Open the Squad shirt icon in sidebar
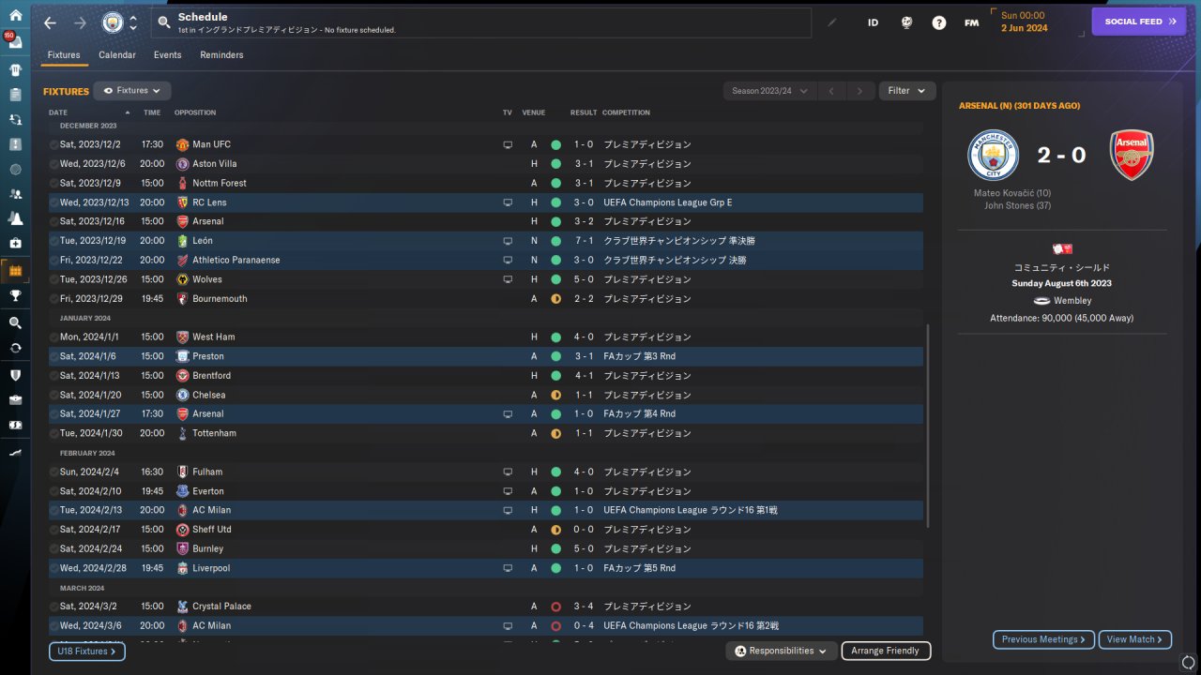1201x675 pixels. pos(15,69)
